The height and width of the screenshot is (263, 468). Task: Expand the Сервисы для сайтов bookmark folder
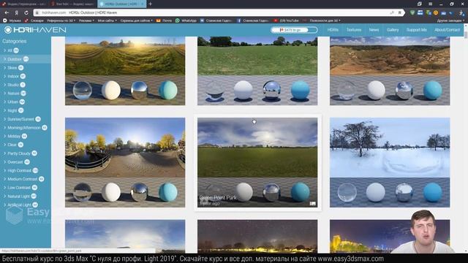pos(137,20)
